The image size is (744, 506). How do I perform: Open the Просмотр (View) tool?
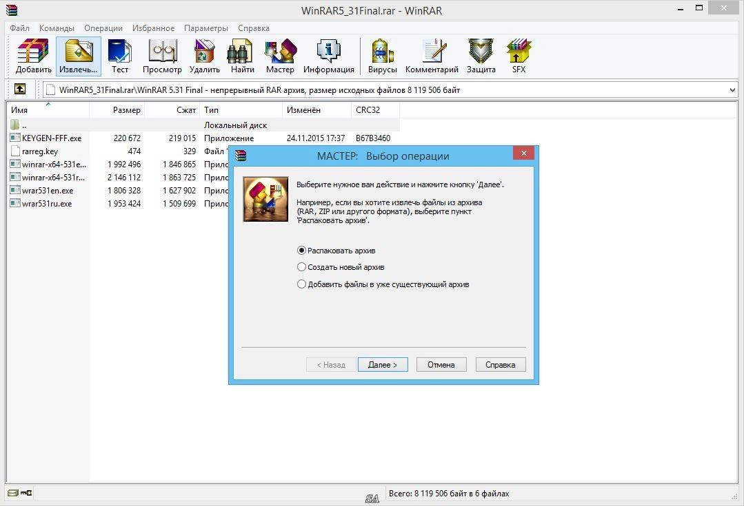[x=162, y=56]
